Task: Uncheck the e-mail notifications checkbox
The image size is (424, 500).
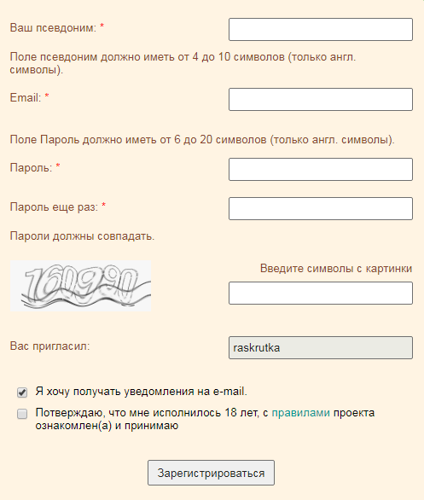Action: coord(22,392)
